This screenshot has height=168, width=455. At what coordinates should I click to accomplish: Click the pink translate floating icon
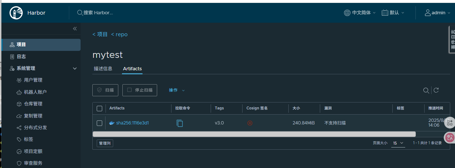click(450, 138)
